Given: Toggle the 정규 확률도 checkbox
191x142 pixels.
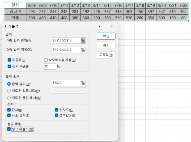Looking at the screenshot, I should click(x=9, y=129).
